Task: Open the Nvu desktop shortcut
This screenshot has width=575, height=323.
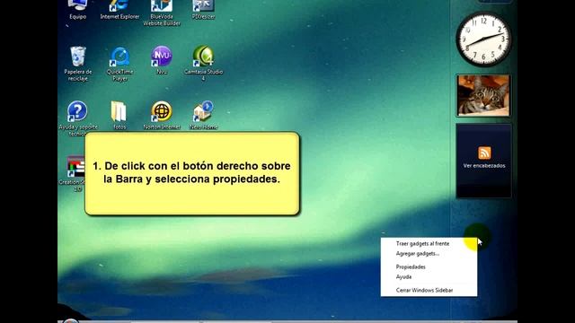Action: [x=162, y=60]
